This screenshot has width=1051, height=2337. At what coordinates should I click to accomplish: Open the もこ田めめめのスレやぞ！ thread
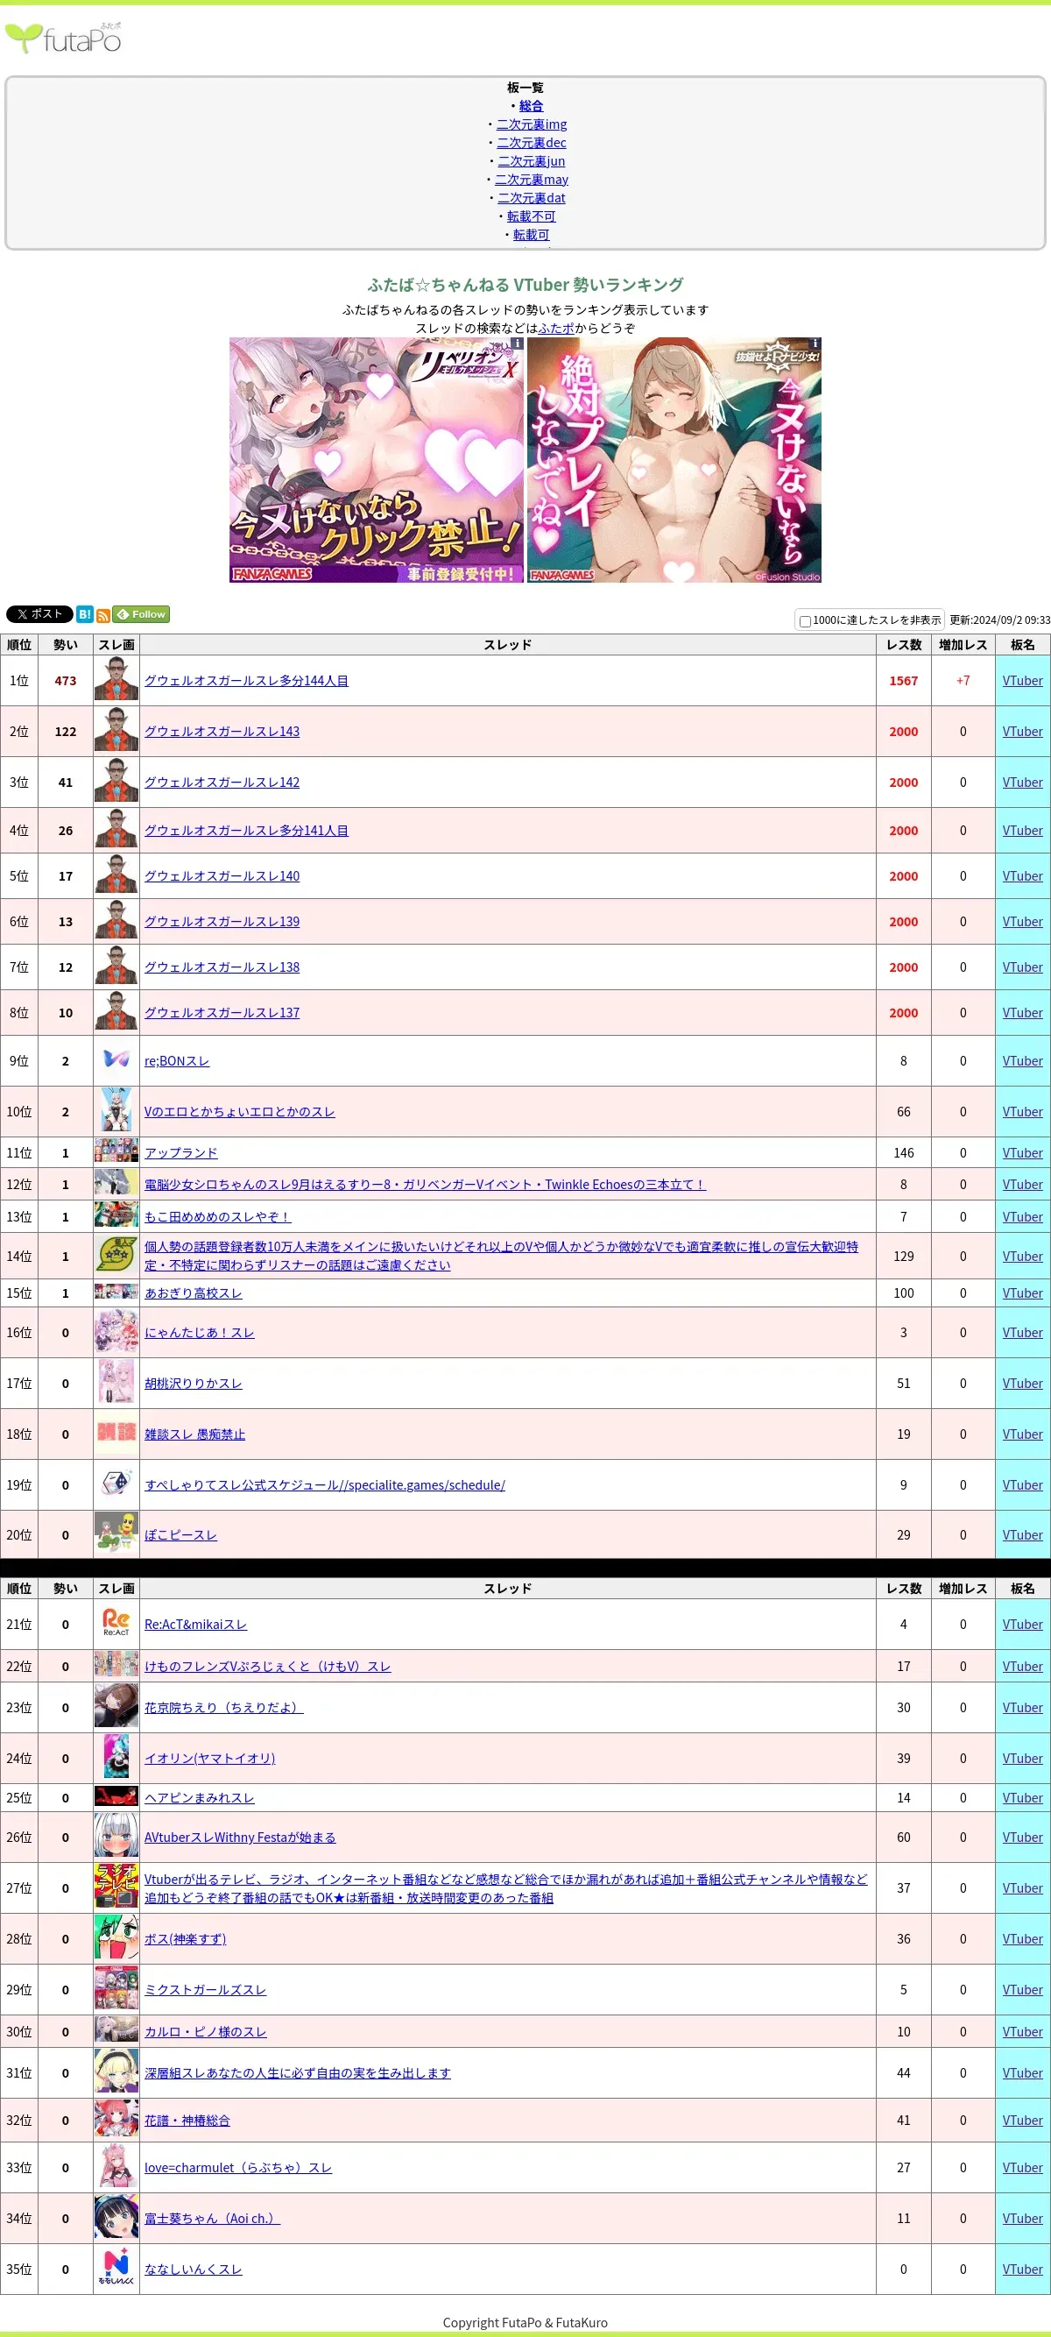[x=217, y=1216]
